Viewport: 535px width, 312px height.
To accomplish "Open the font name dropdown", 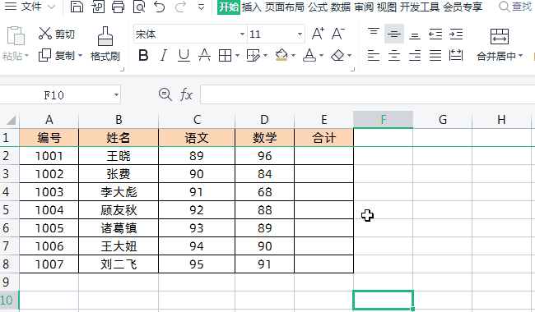I will coord(242,34).
